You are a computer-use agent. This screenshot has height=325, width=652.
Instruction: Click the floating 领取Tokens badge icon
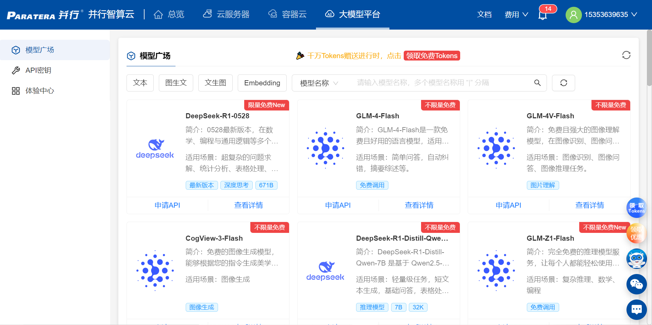[x=636, y=208]
